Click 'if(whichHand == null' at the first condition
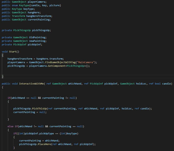Screen dimensions: 174x151 pos(22,98)
